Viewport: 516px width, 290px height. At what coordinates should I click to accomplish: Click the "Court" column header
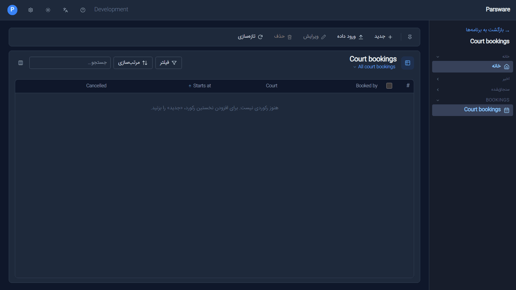[x=272, y=86]
